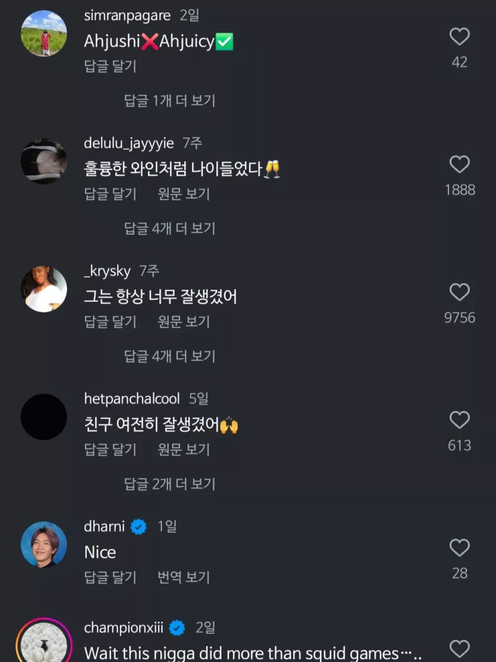
Task: Show 4 more replies under delulu_jayyyie
Action: [x=169, y=228]
